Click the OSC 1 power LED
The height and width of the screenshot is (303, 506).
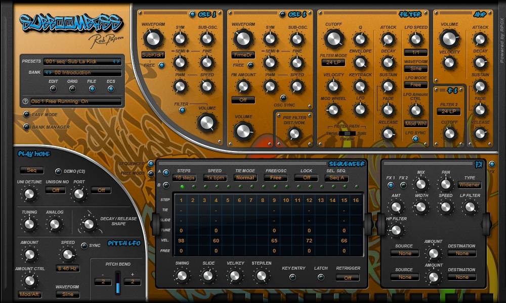pyautogui.click(x=192, y=14)
